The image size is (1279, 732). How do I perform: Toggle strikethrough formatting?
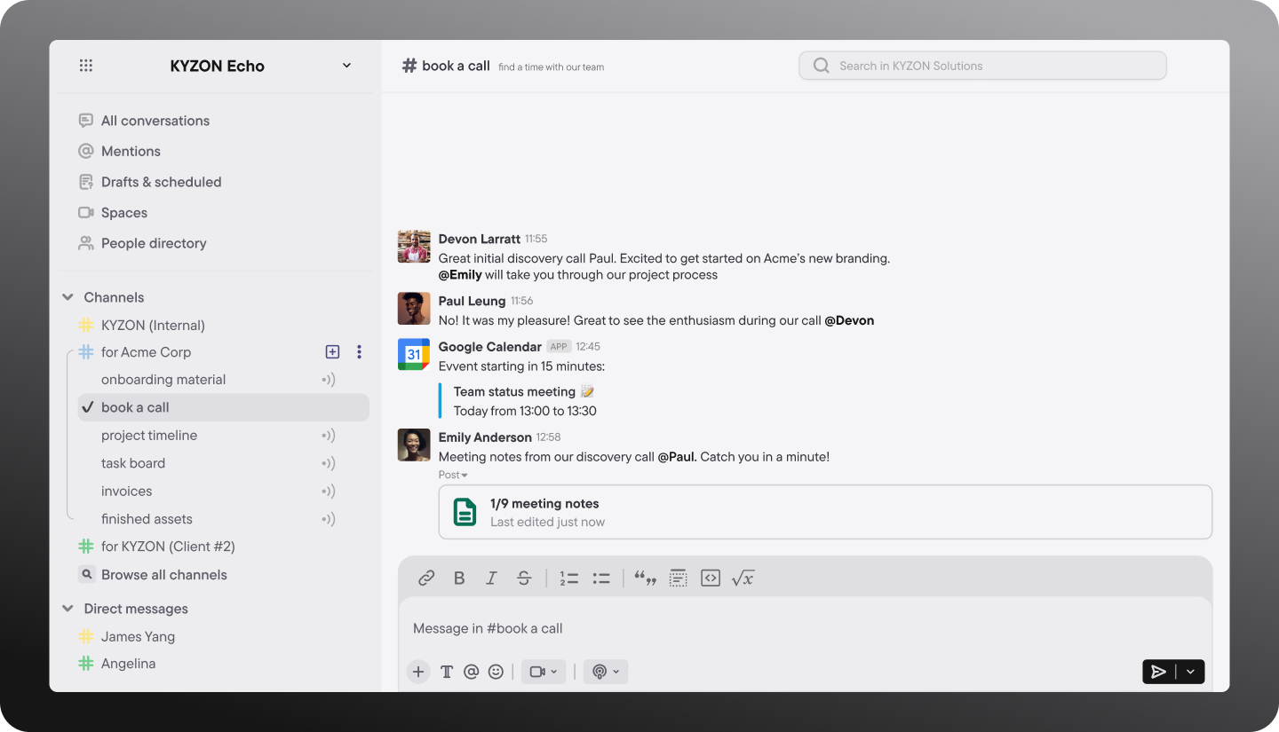(x=524, y=579)
